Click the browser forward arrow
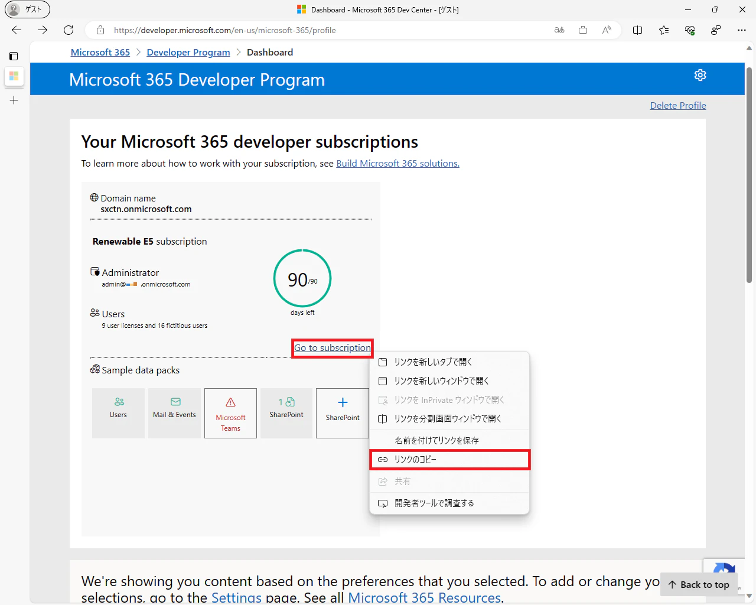 [x=43, y=30]
